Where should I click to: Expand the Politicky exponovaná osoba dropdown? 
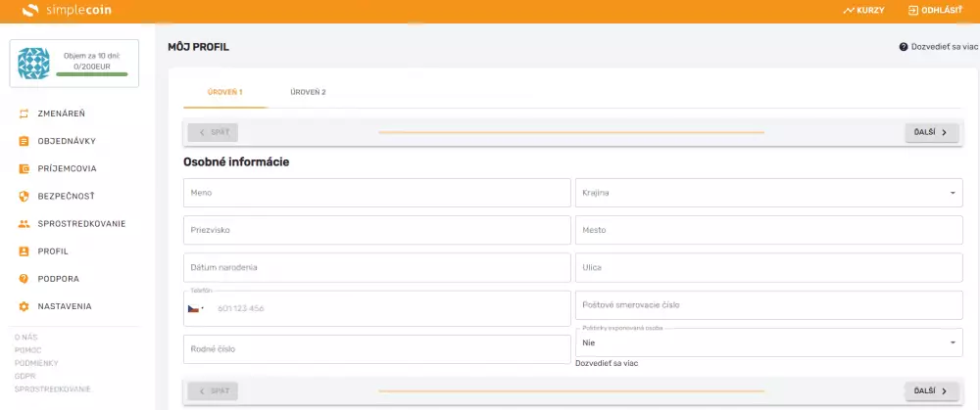coord(768,342)
